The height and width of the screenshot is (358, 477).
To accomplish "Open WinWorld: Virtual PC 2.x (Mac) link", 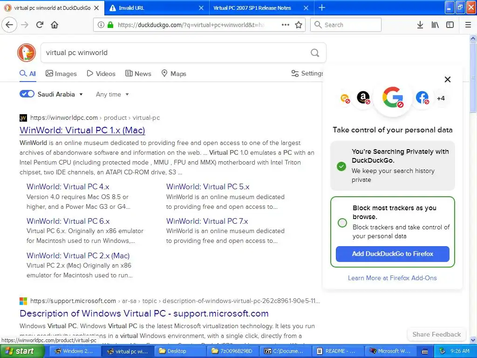I will click(78, 256).
